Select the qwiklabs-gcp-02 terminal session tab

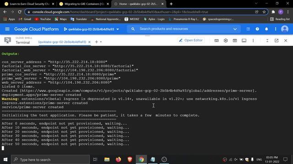62,42
